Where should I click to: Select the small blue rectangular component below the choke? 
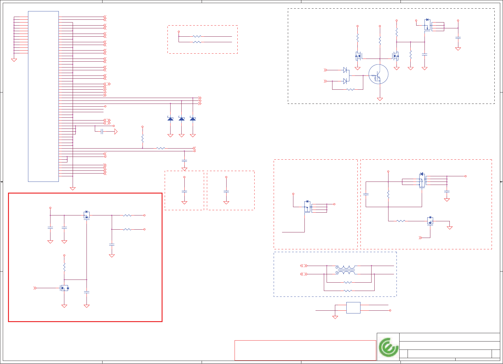353,308
